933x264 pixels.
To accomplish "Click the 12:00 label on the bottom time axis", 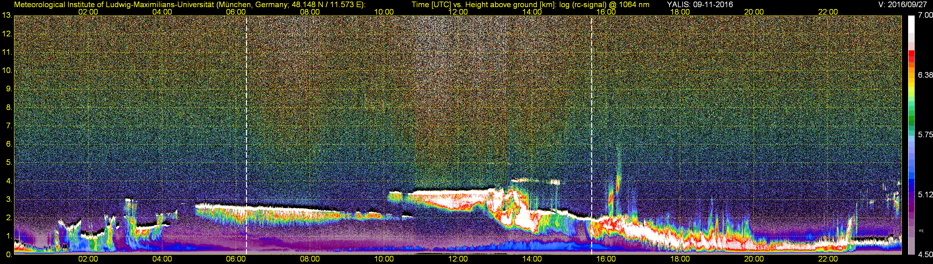I will tap(458, 259).
